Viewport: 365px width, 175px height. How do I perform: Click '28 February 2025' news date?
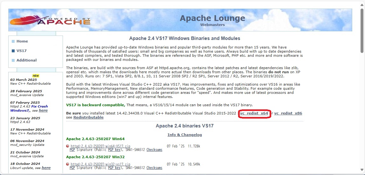click(26, 91)
